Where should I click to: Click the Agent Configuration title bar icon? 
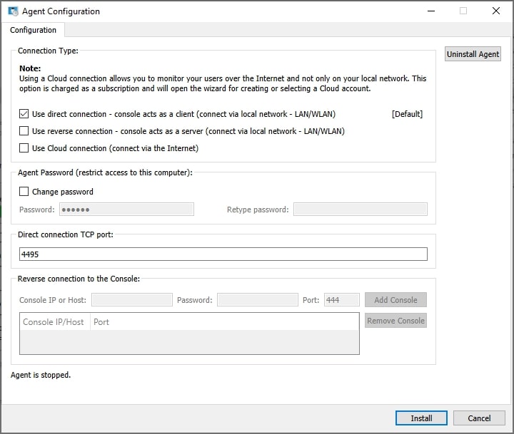[x=13, y=11]
